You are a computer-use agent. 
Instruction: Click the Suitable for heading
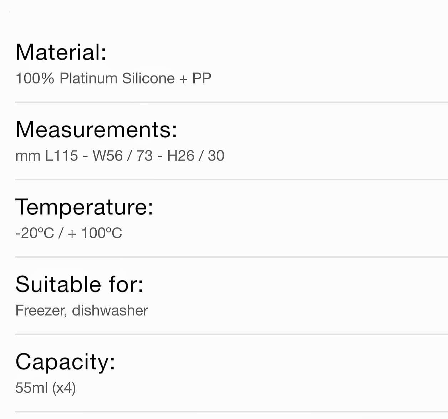(80, 284)
